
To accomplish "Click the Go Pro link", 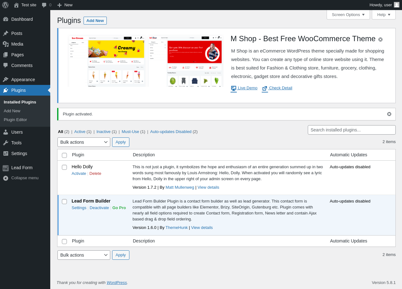I will (119, 208).
